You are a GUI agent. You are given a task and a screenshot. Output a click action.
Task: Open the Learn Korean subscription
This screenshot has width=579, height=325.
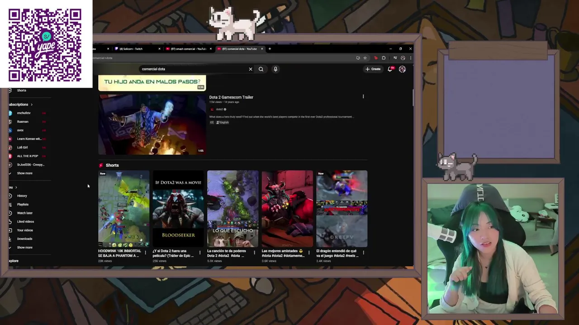coord(29,139)
